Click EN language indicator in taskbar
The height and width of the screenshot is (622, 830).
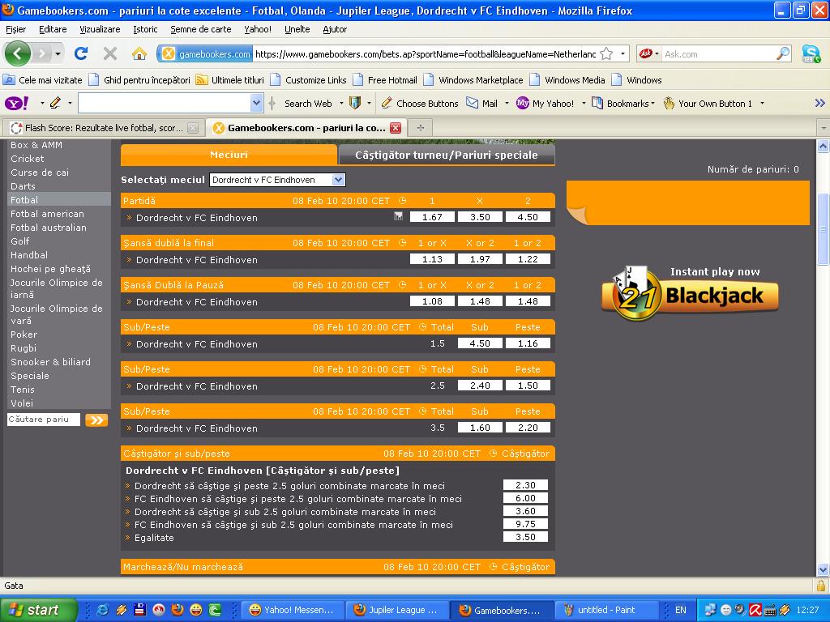[680, 610]
